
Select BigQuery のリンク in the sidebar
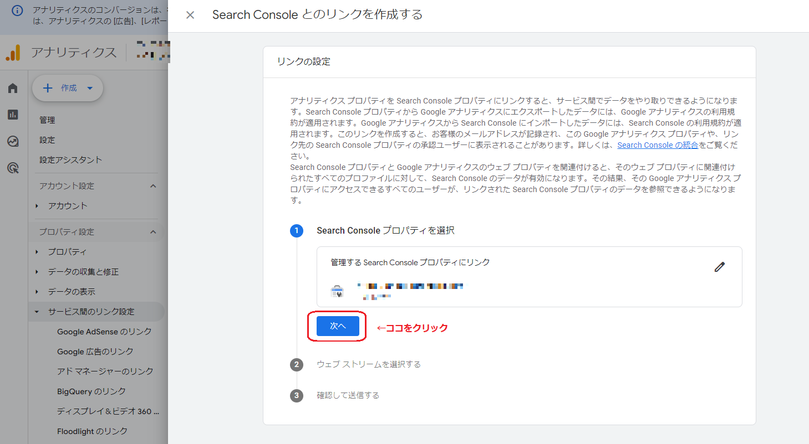[x=92, y=391]
